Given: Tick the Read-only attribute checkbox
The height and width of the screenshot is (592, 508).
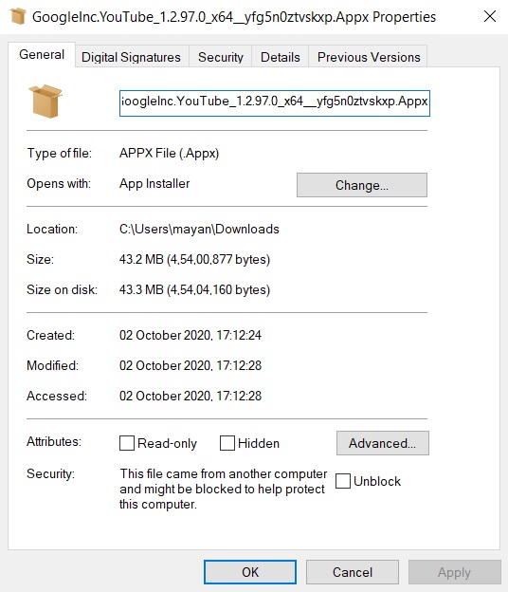Looking at the screenshot, I should 127,443.
